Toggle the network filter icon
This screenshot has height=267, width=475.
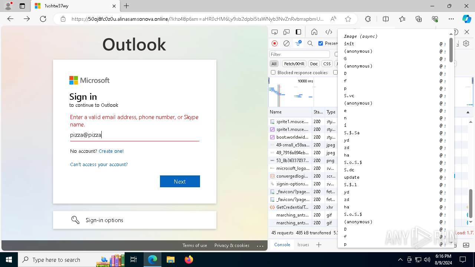tap(298, 43)
